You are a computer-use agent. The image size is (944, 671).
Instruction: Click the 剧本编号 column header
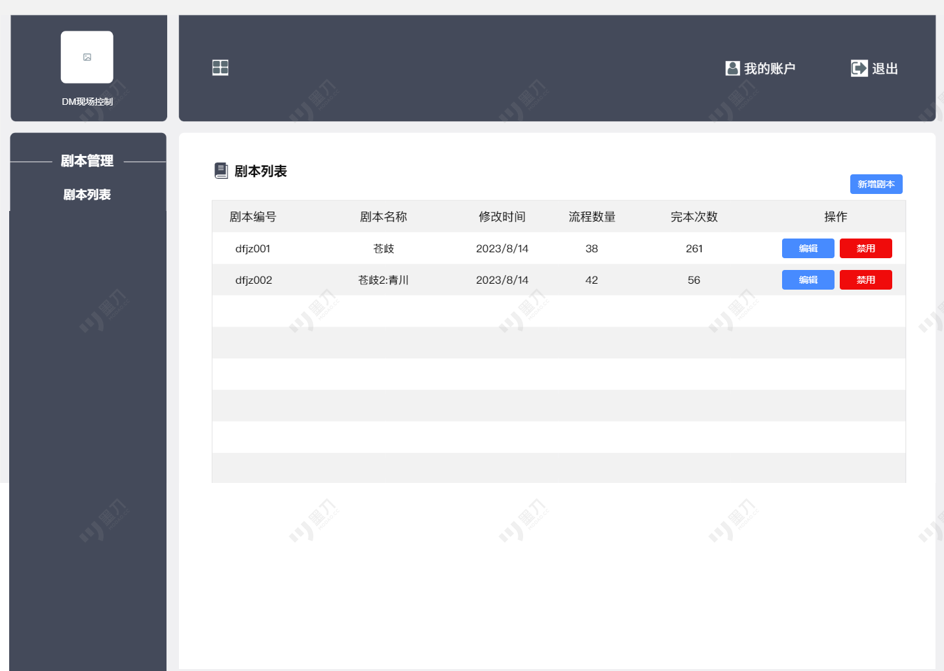pyautogui.click(x=253, y=216)
